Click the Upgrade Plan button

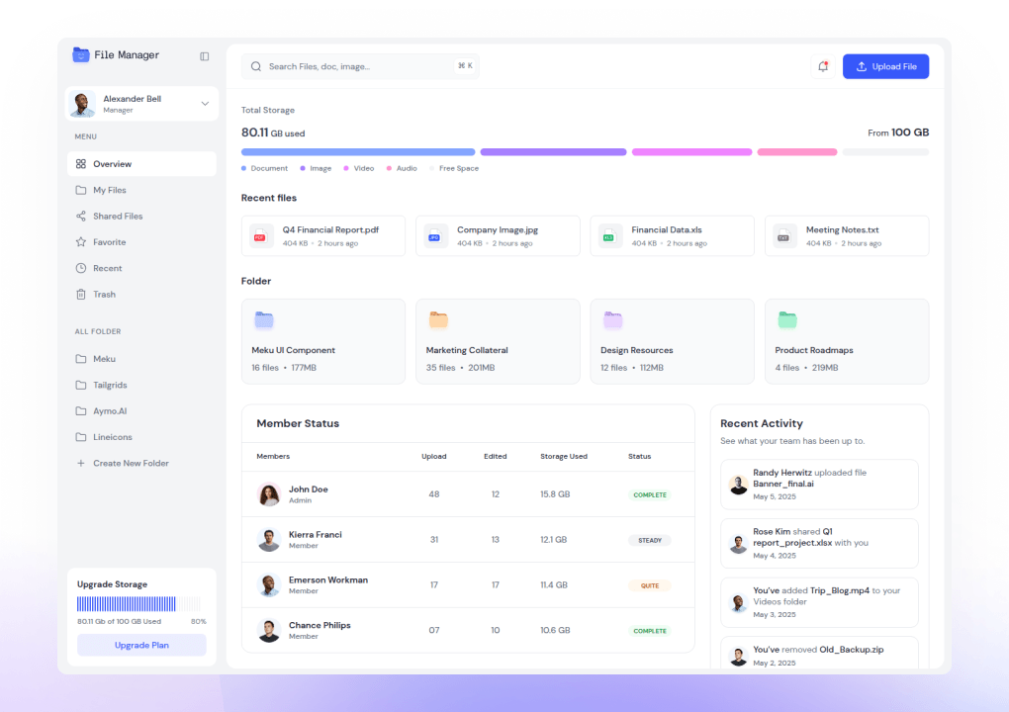coord(140,645)
